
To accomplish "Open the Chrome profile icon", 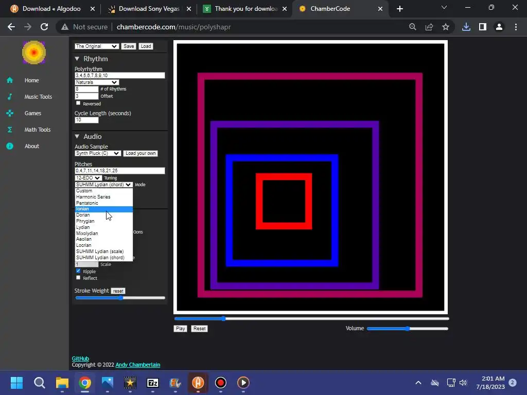I will (x=499, y=27).
